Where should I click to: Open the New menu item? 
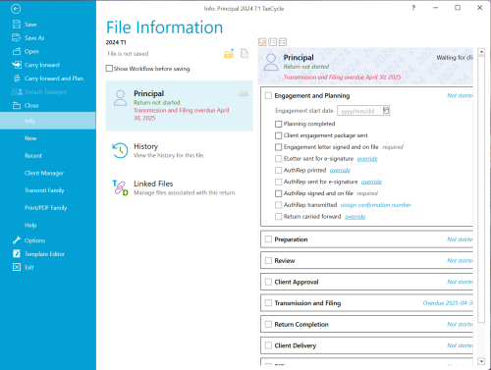30,138
